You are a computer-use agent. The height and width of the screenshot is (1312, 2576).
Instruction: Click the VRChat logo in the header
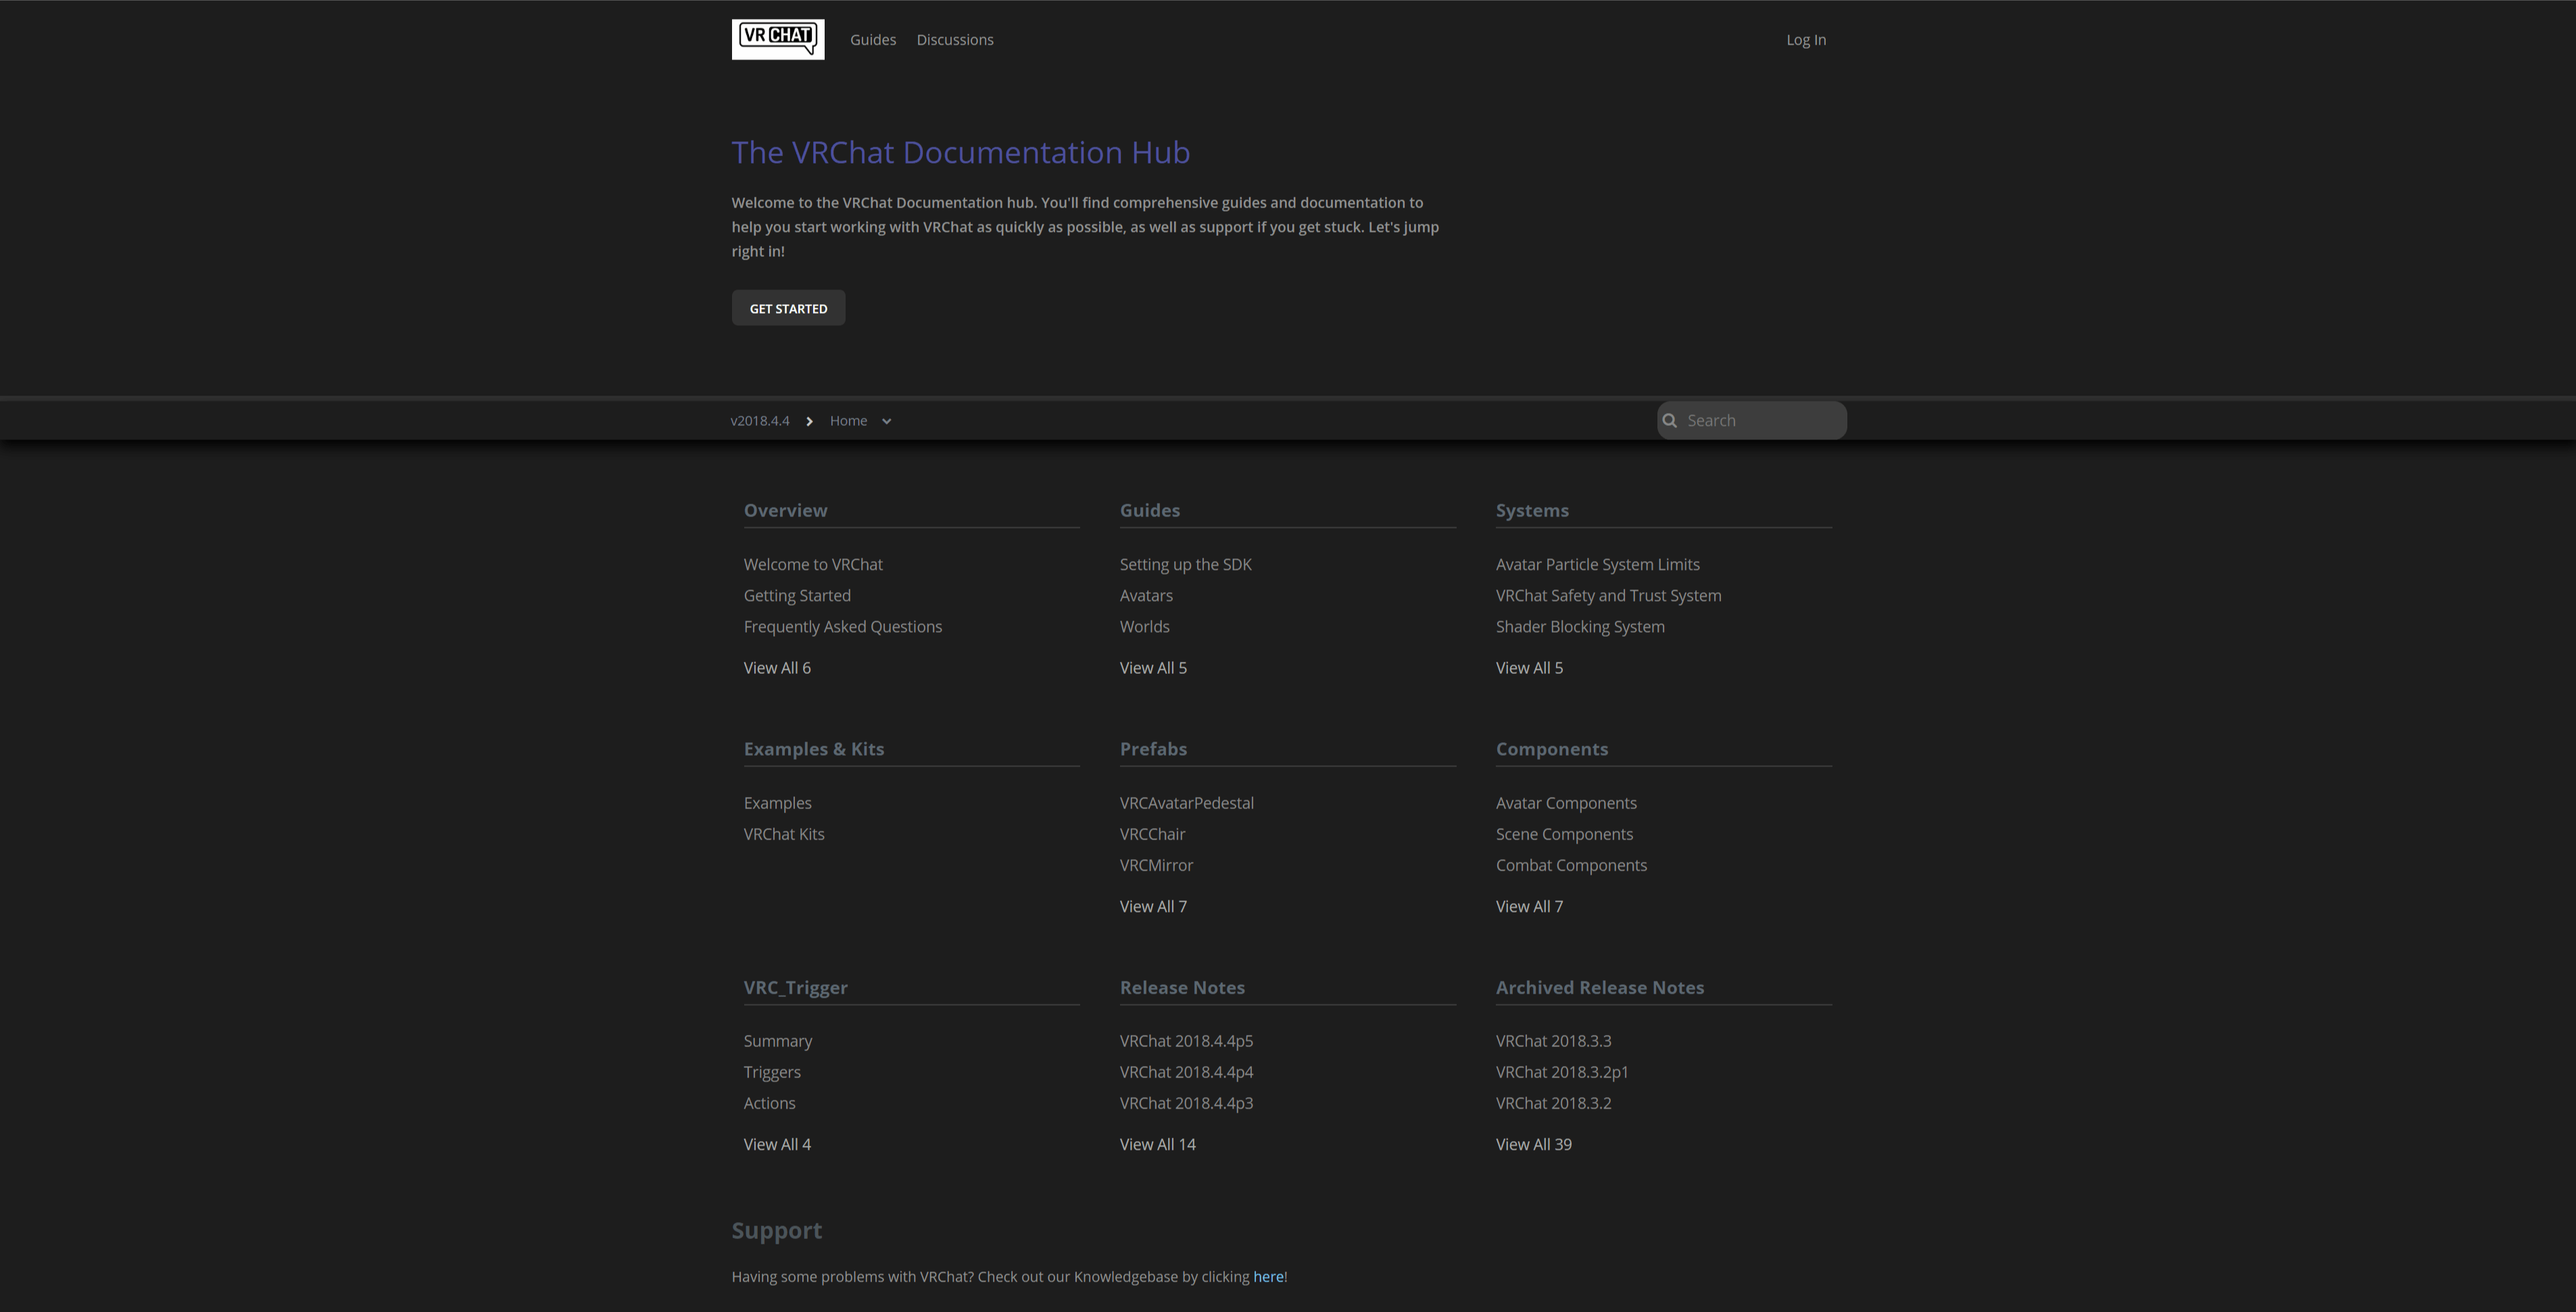coord(777,39)
